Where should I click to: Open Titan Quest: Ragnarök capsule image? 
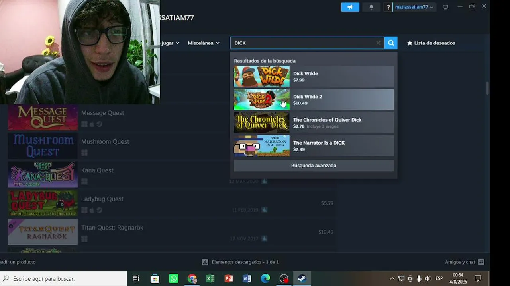[43, 232]
